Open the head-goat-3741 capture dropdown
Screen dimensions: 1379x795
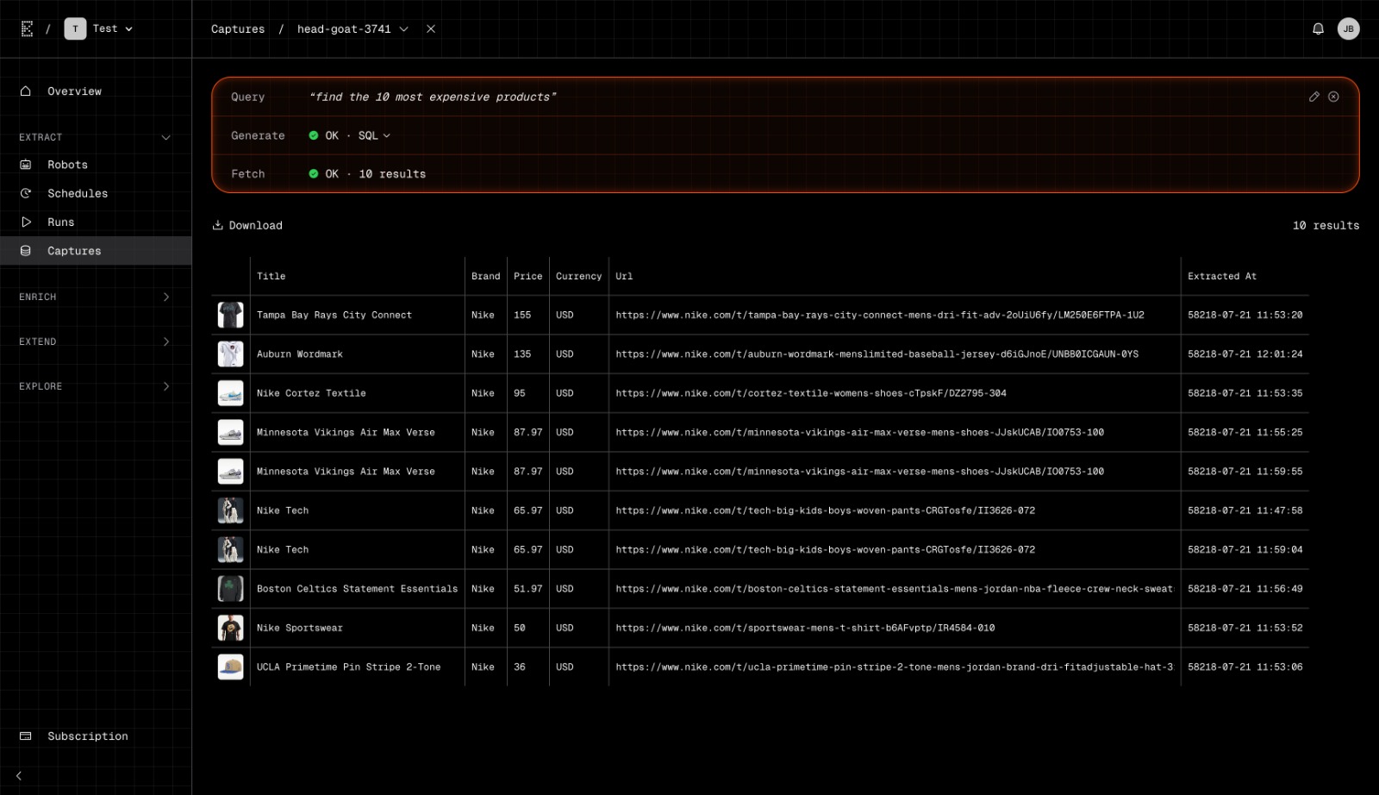click(x=403, y=28)
